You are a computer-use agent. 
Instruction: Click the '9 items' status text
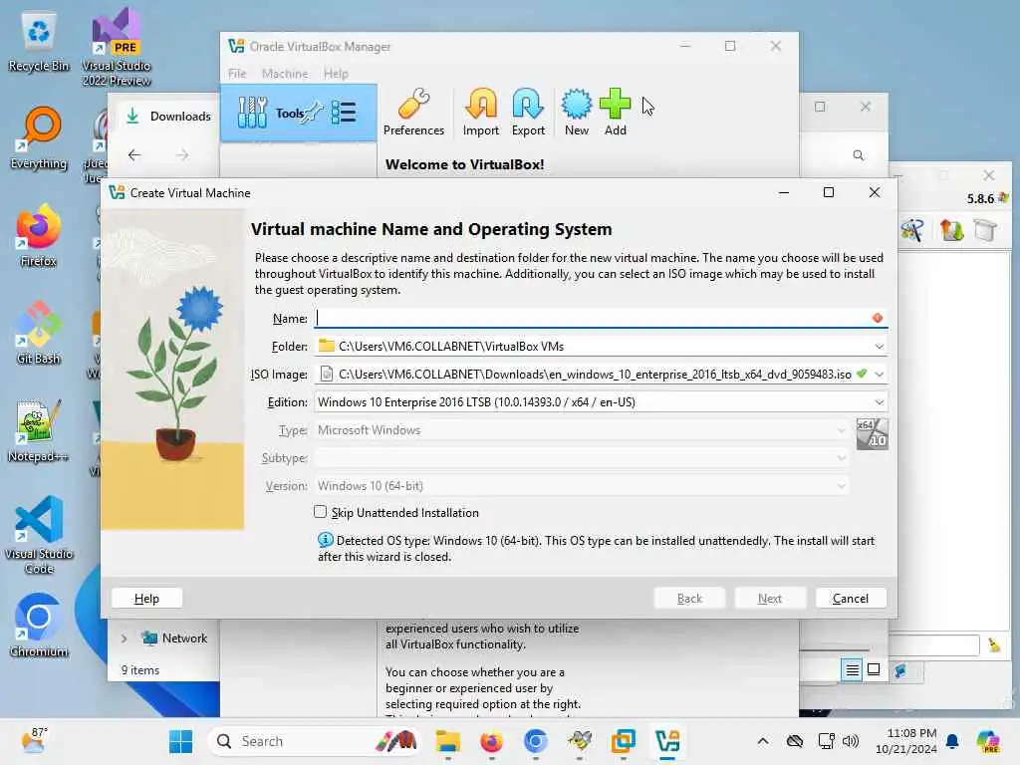coord(140,670)
